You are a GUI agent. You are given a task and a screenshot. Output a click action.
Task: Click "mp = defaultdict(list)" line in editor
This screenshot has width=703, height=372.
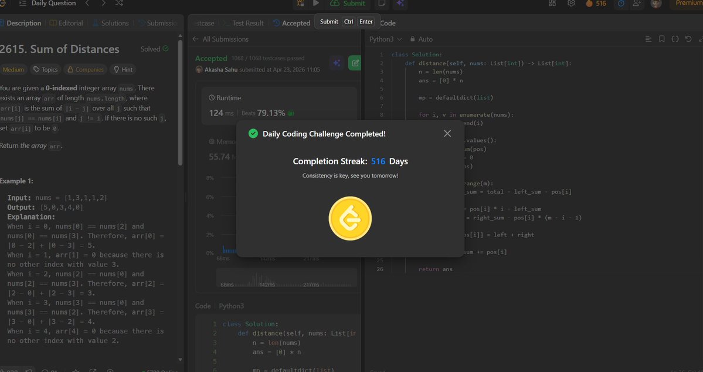456,98
